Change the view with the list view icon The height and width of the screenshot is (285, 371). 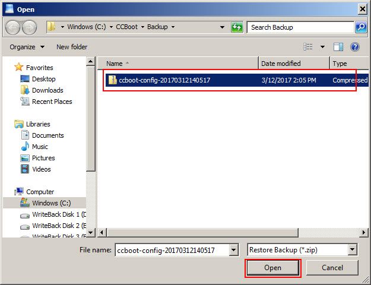[308, 47]
